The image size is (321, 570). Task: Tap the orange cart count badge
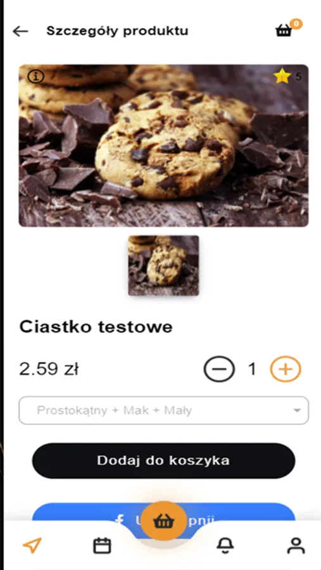pyautogui.click(x=296, y=24)
